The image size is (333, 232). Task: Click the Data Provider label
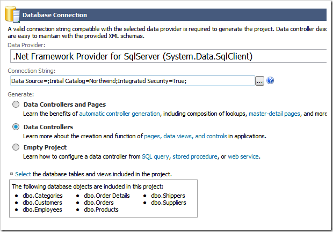26,45
